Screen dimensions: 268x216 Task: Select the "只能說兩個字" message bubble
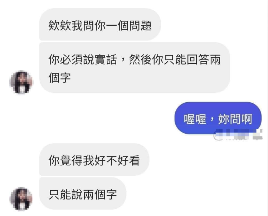point(83,194)
